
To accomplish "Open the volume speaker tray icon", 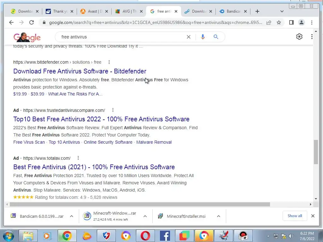I will (291, 236).
